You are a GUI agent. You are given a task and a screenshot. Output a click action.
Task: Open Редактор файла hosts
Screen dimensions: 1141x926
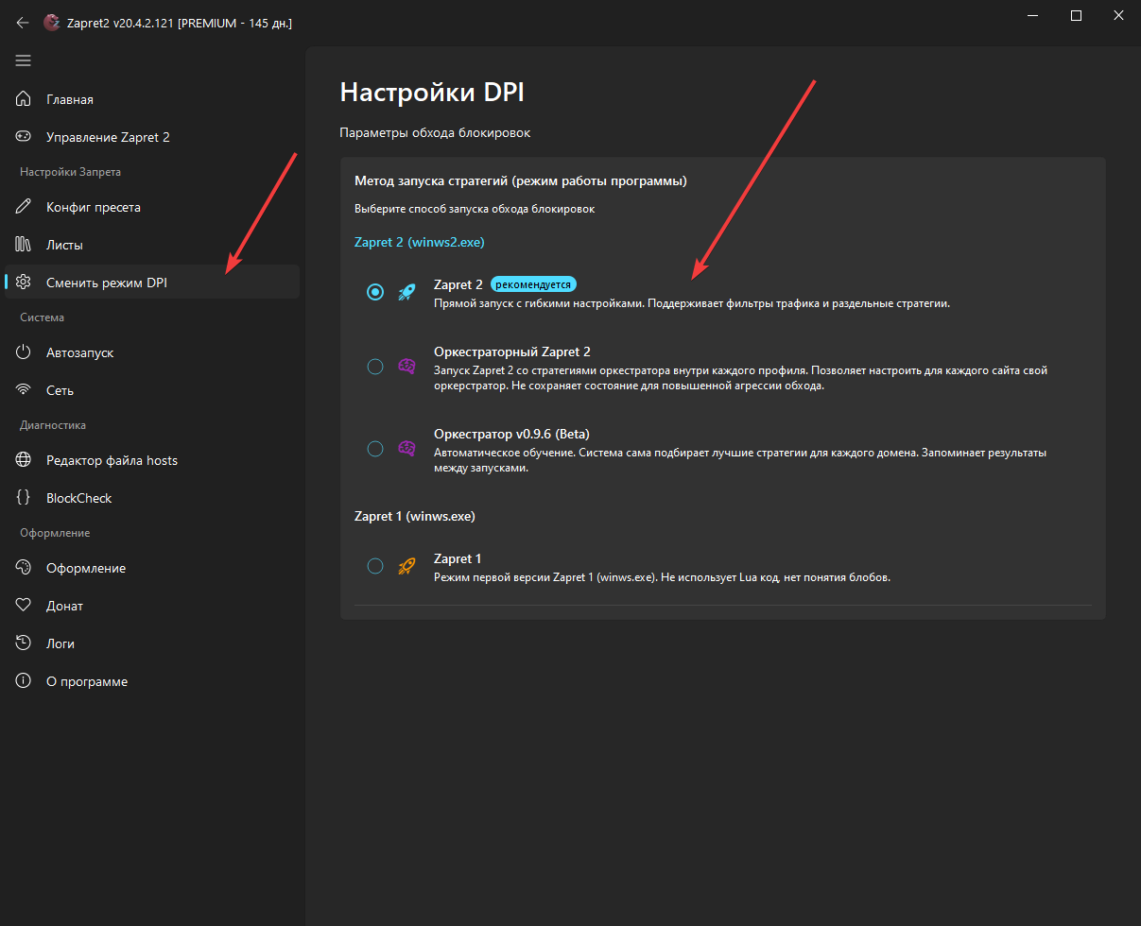click(152, 460)
